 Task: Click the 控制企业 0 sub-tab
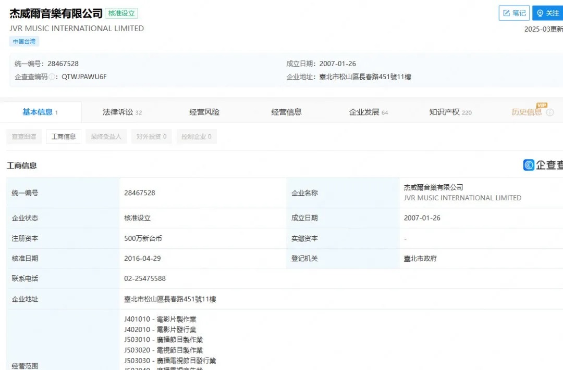click(197, 136)
